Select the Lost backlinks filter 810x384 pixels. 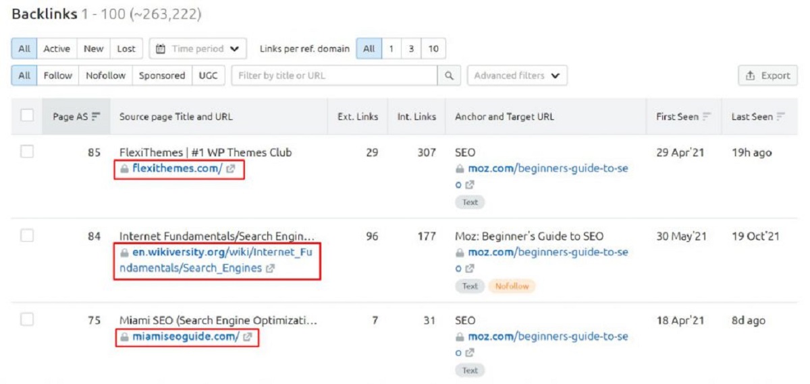(x=126, y=49)
